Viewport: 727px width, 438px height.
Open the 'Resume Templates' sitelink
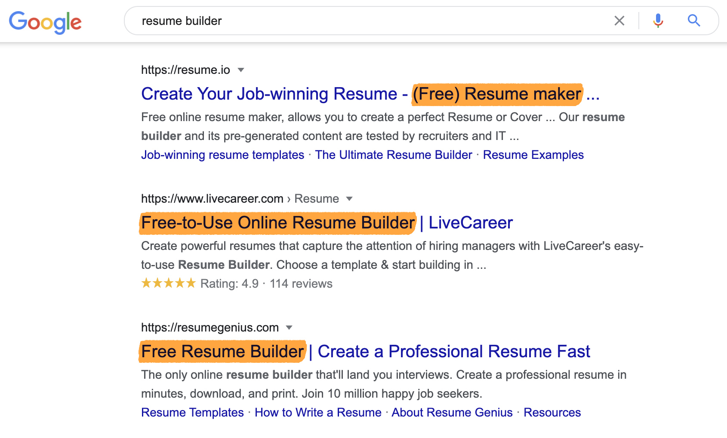coord(192,413)
